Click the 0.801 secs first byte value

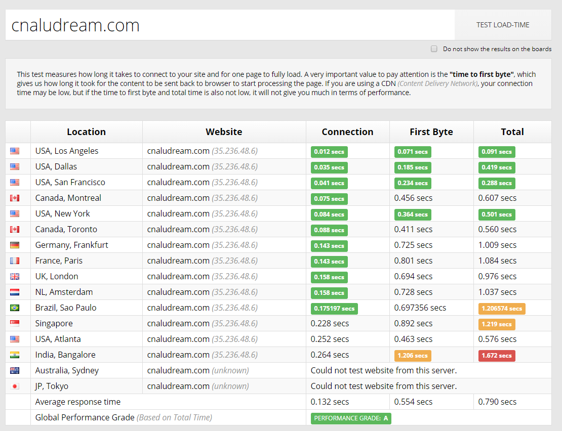(x=413, y=261)
